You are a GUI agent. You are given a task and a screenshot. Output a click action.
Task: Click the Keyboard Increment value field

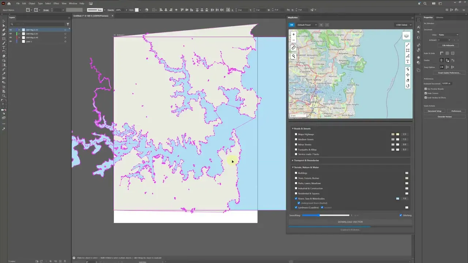coord(447,83)
